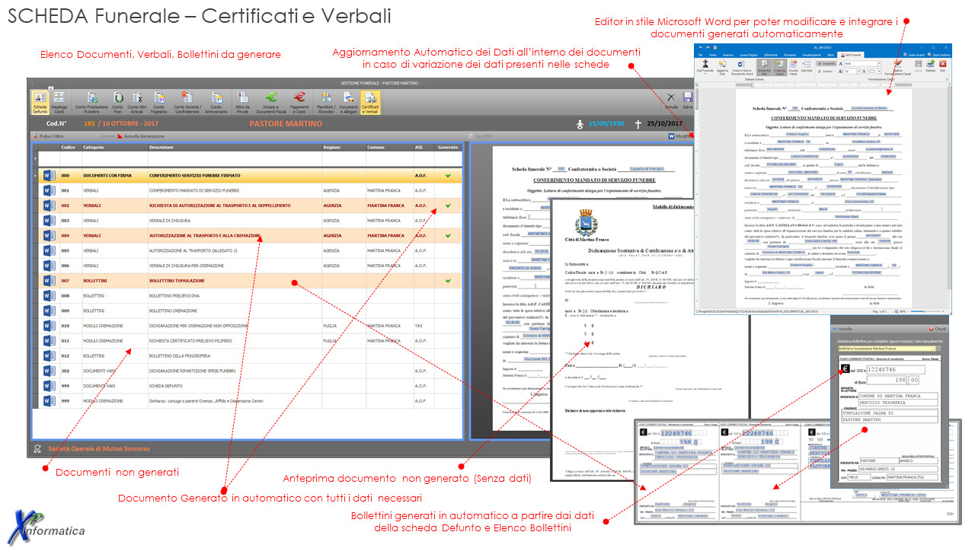Click the Salva floppy icon in funeral window
The height and width of the screenshot is (548, 975).
(x=688, y=101)
